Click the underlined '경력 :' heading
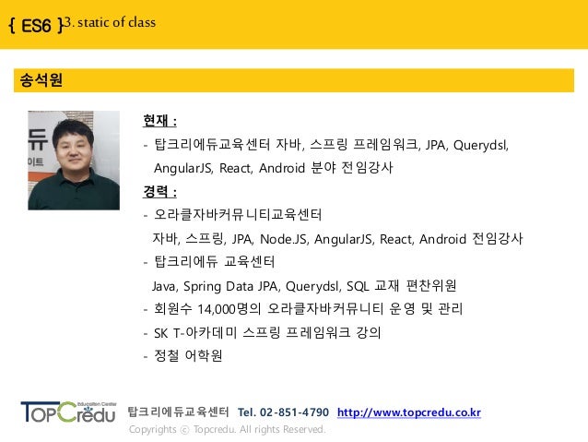The width and height of the screenshot is (588, 442). pyautogui.click(x=159, y=192)
